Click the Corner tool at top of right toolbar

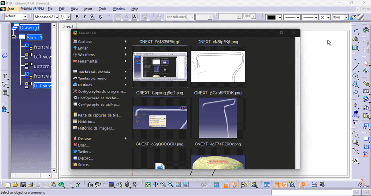point(356,31)
